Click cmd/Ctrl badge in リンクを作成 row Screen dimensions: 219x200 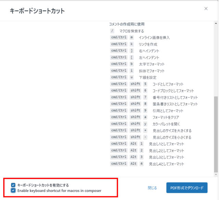[119, 44]
